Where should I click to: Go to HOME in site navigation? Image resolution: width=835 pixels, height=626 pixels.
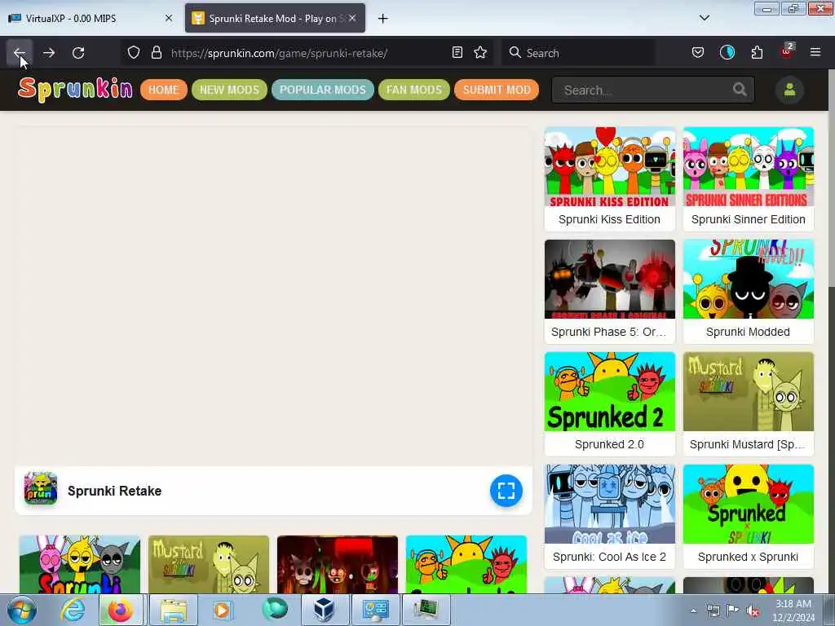[163, 90]
